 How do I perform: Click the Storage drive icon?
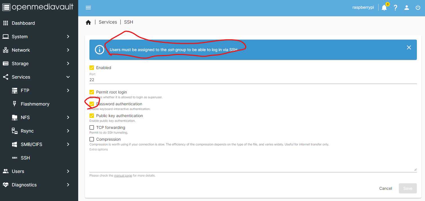click(x=6, y=63)
